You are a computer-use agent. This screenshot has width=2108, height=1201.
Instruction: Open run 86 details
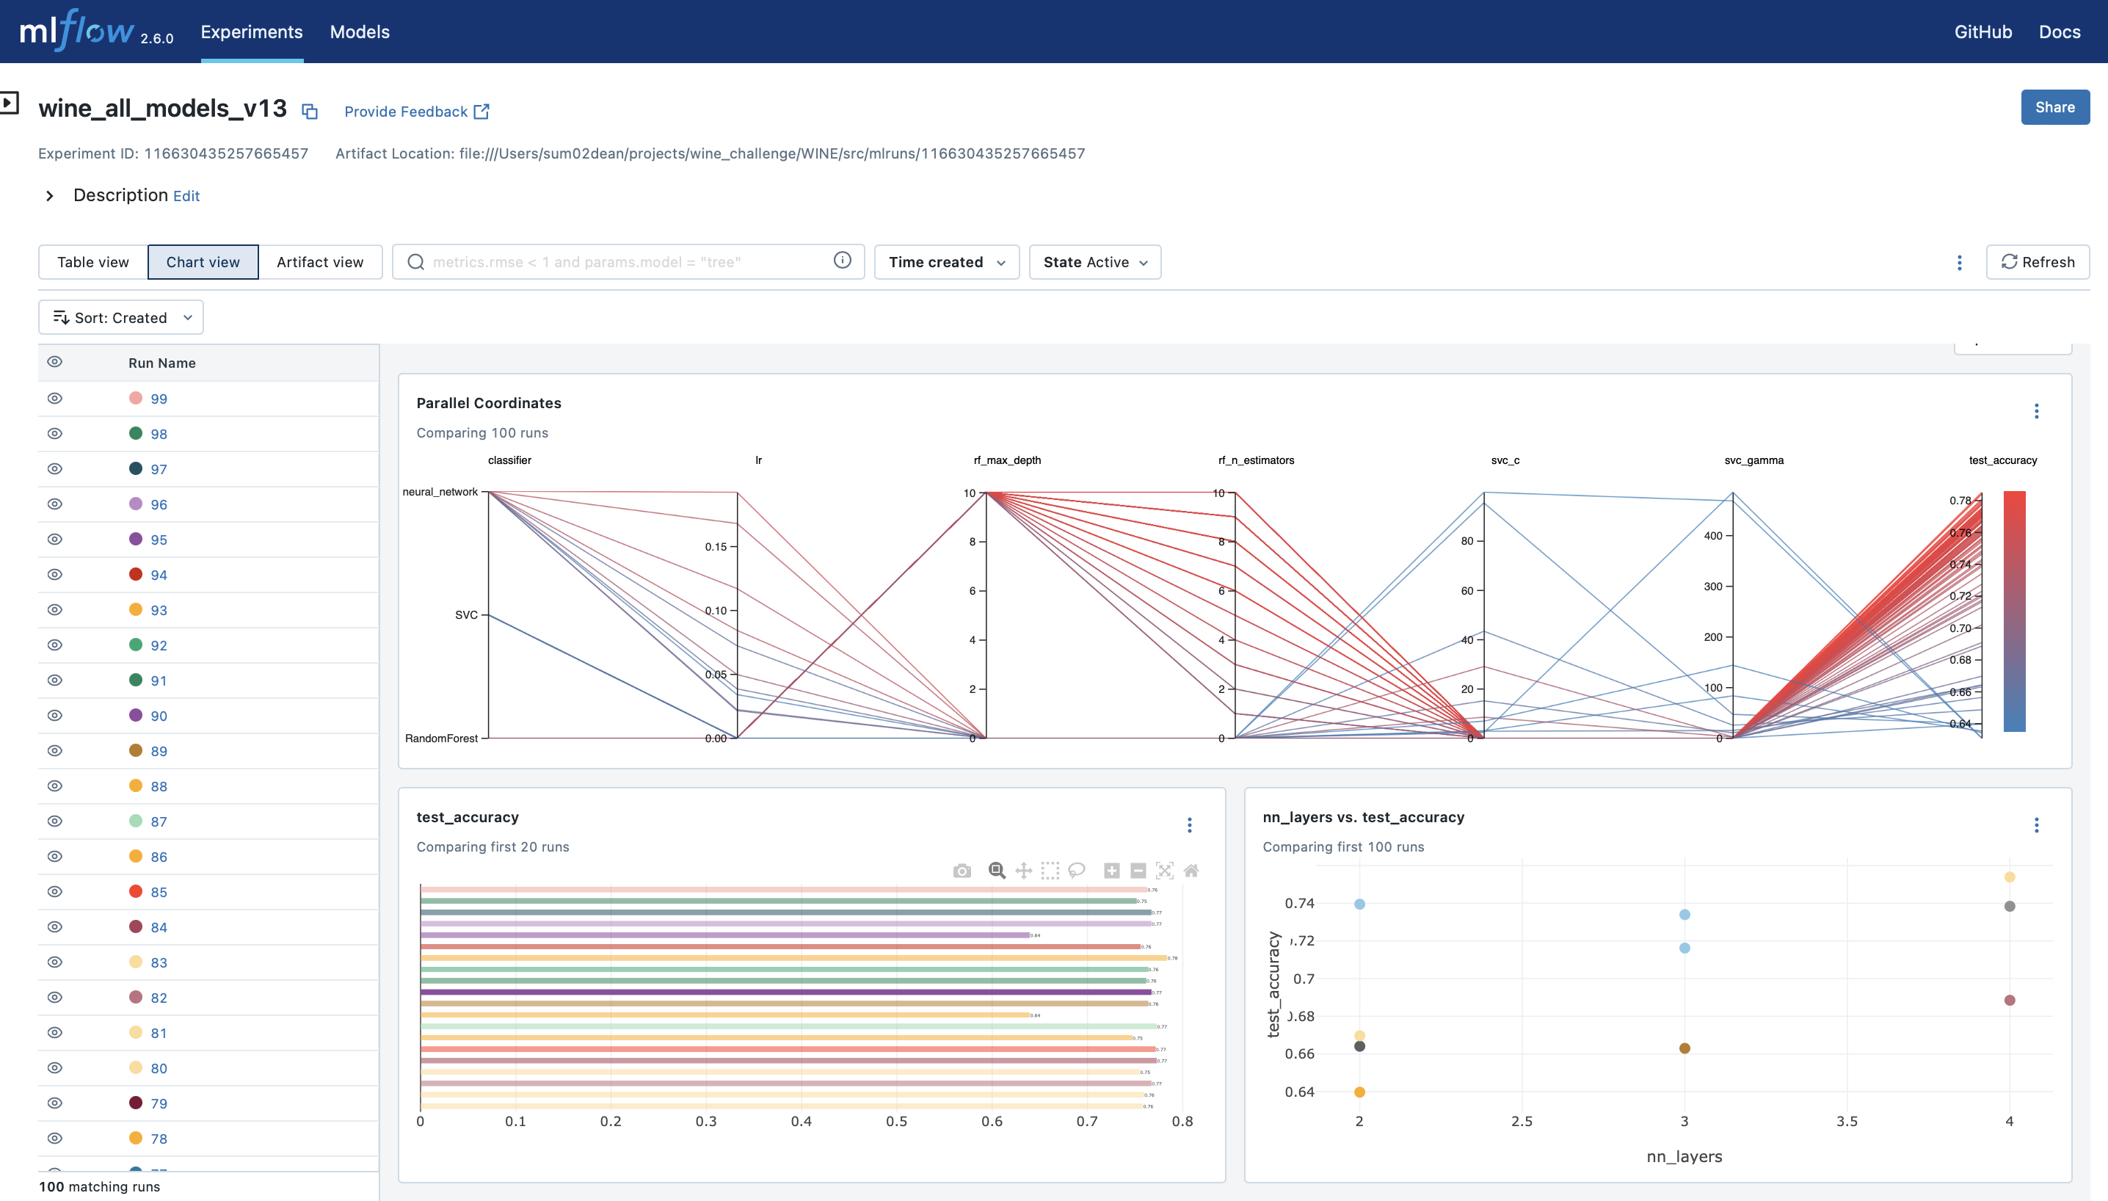159,857
